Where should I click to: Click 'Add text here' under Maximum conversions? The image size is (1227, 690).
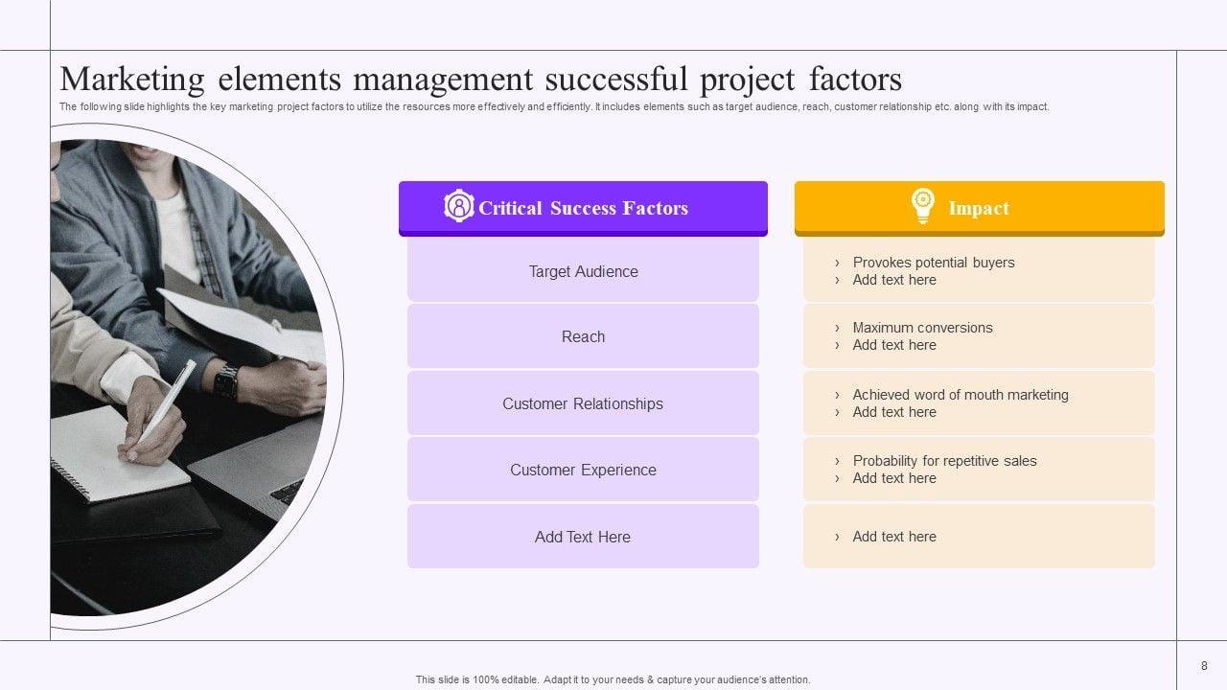click(x=894, y=345)
